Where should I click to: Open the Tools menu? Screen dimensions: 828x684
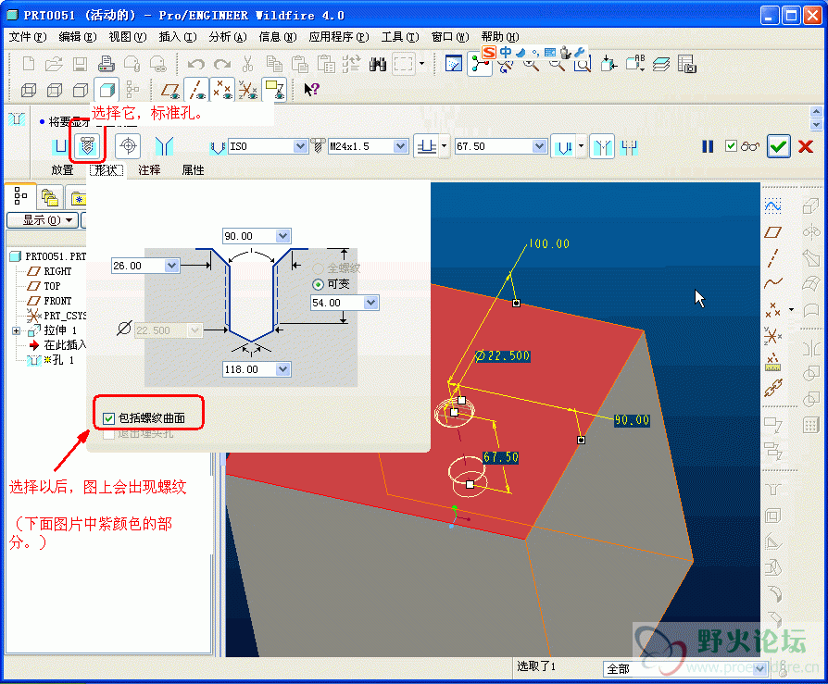(400, 36)
